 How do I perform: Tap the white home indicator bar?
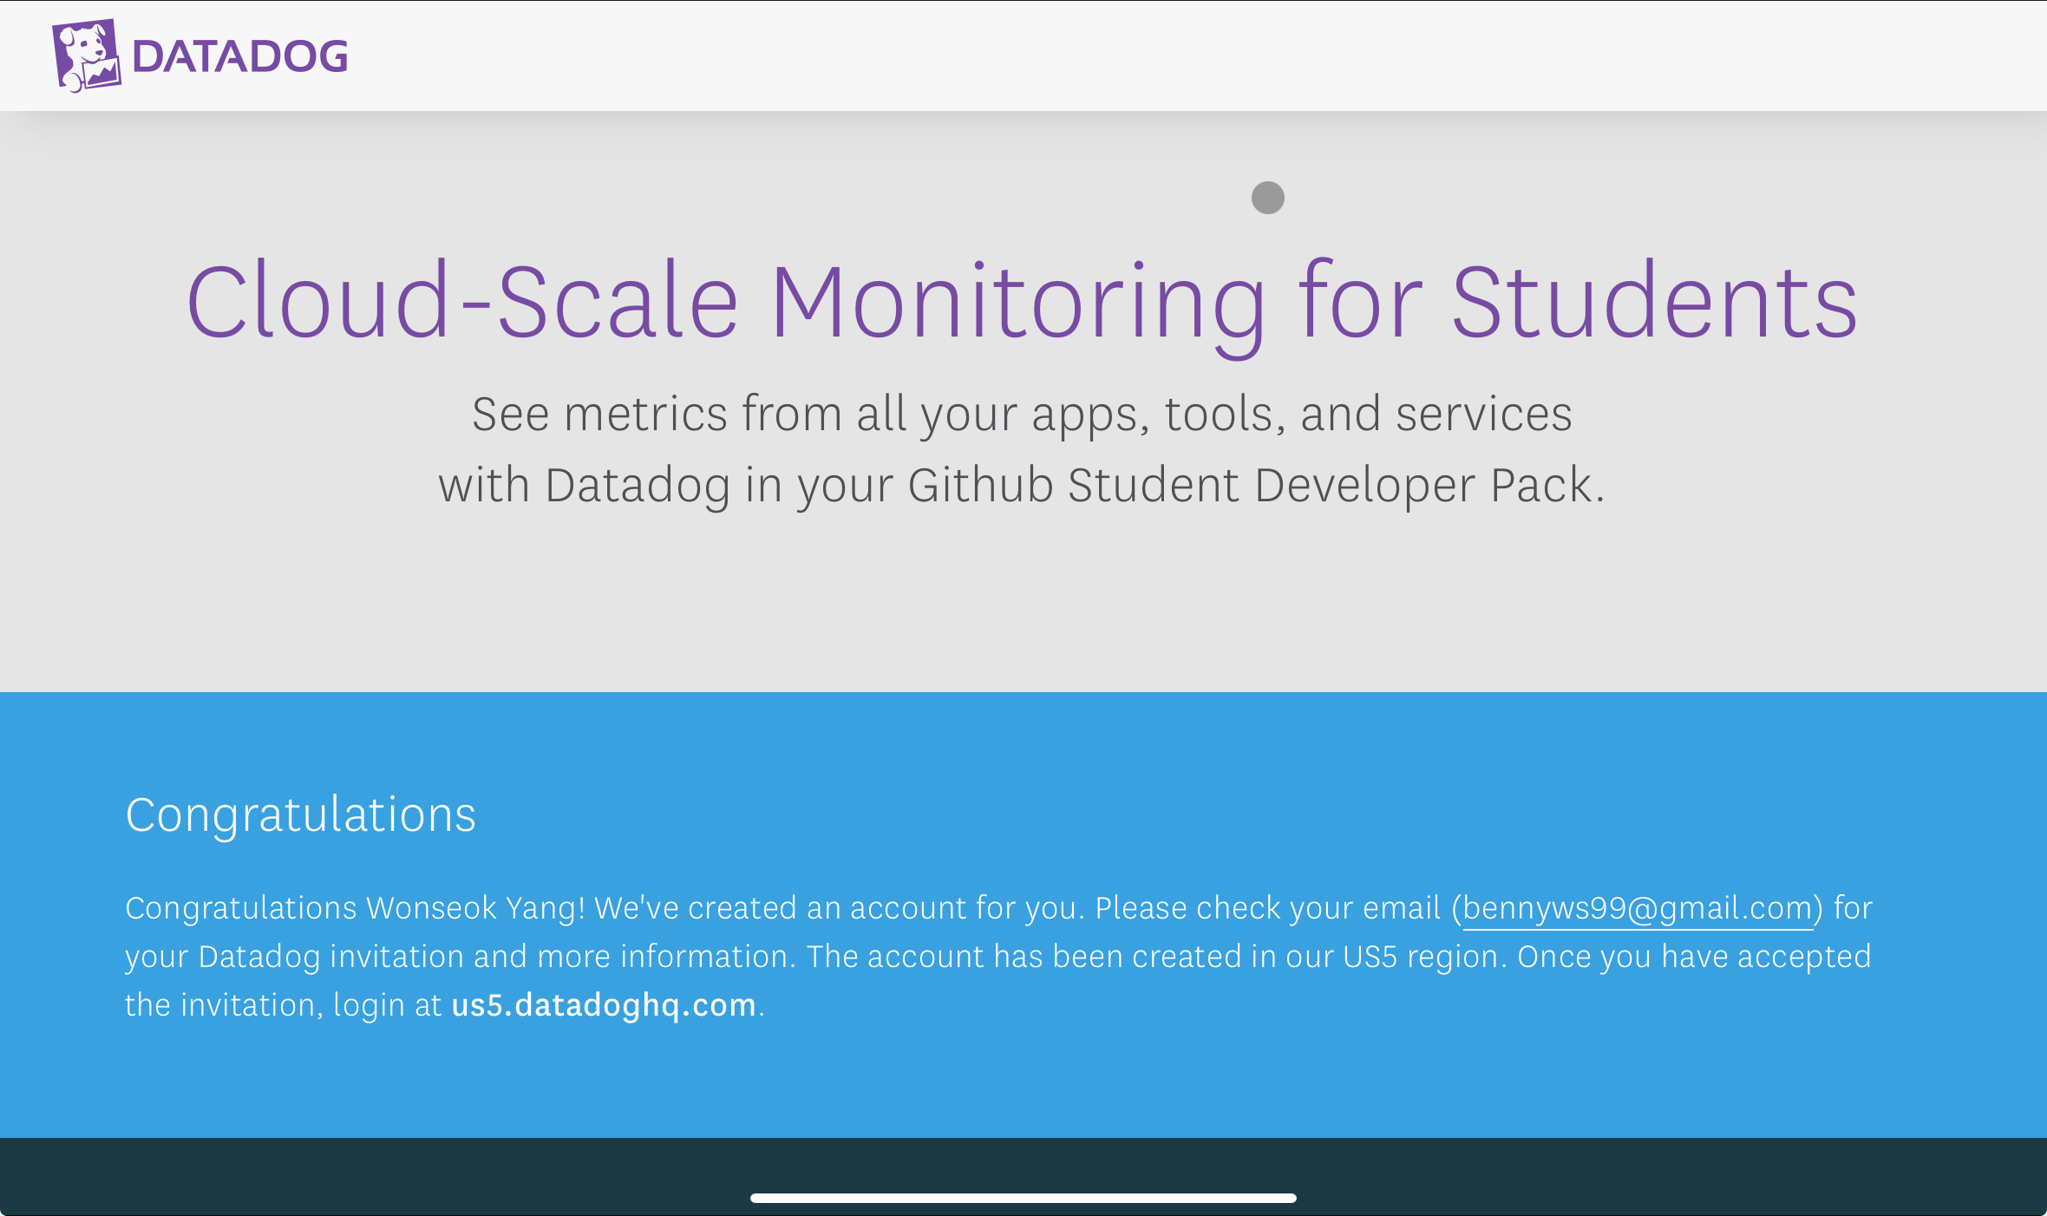click(x=1023, y=1198)
